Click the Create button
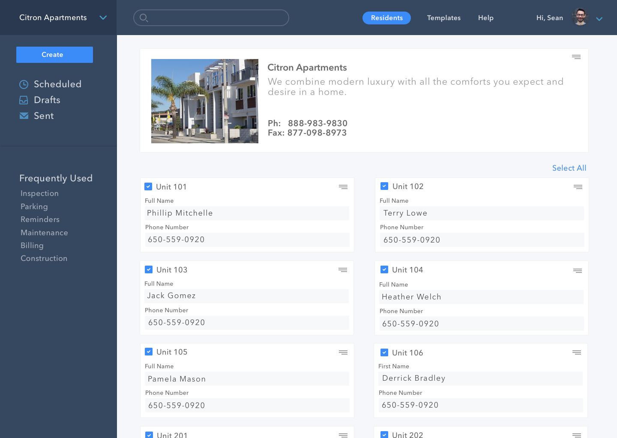 [x=54, y=55]
